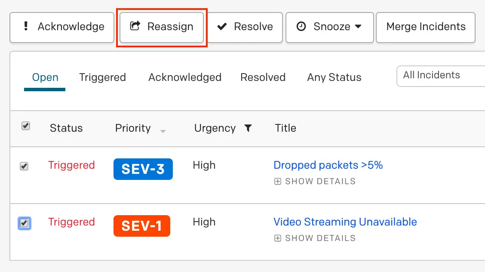Open the Video Streaming Unavailable incident
The image size is (485, 272).
(345, 222)
